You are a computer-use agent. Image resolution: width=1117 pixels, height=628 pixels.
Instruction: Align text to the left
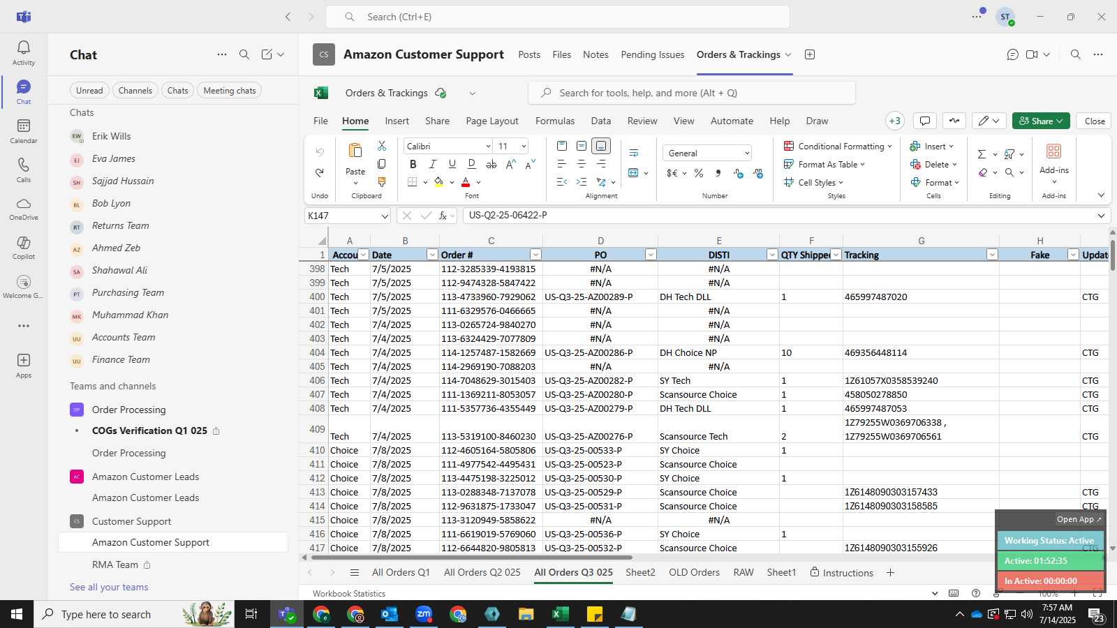tap(562, 164)
